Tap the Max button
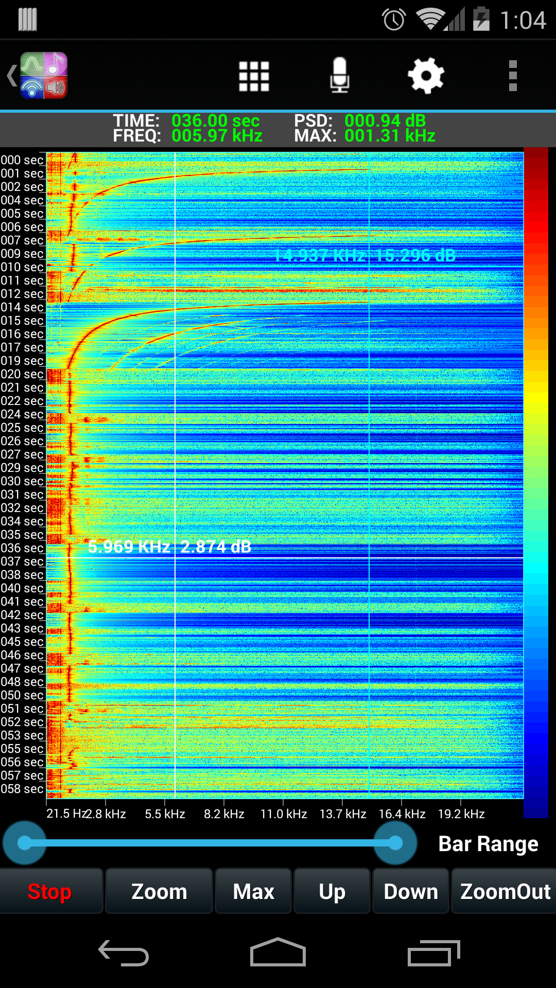Viewport: 556px width, 988px height. coord(253,891)
